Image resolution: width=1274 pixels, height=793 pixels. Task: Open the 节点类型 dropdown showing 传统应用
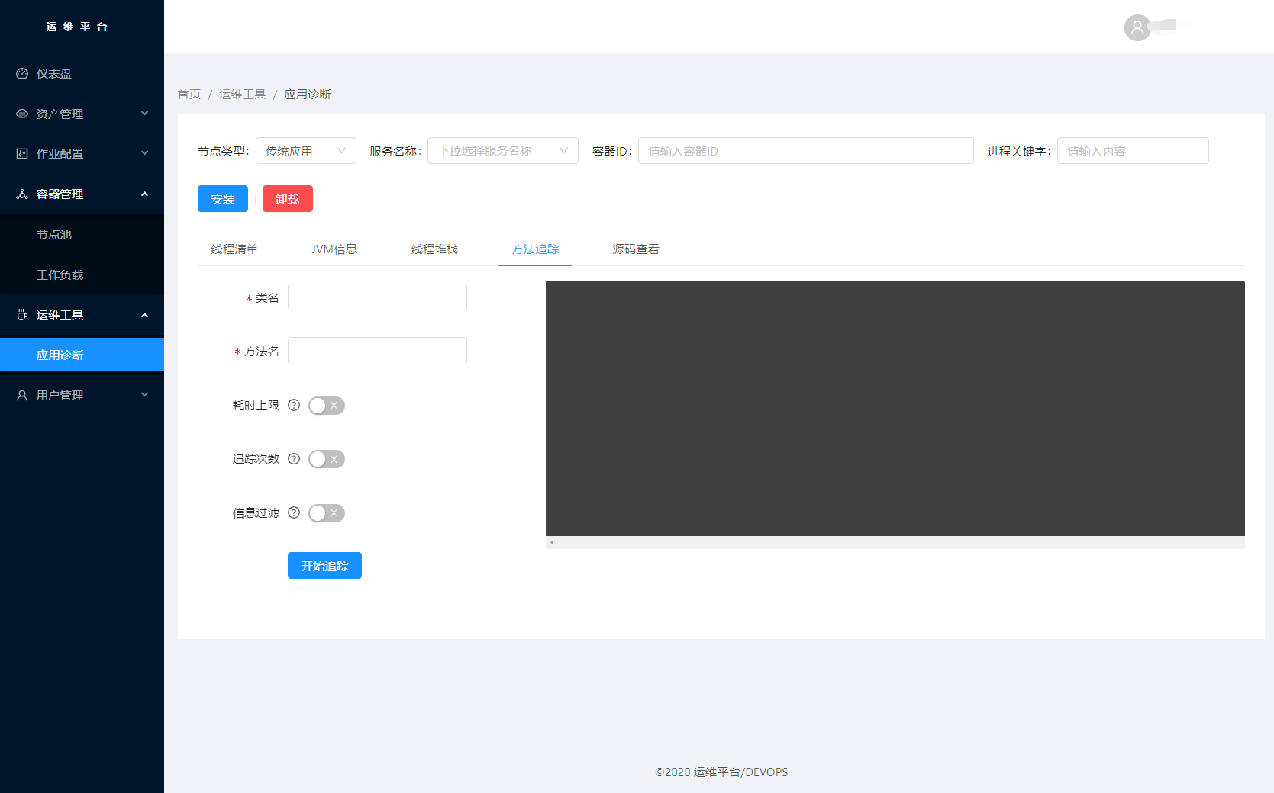pyautogui.click(x=306, y=151)
